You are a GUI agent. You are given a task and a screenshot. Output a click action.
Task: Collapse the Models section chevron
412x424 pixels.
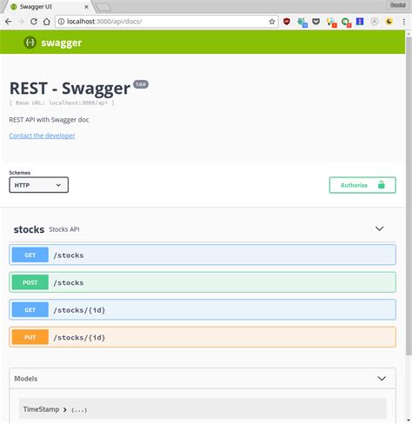coord(382,379)
